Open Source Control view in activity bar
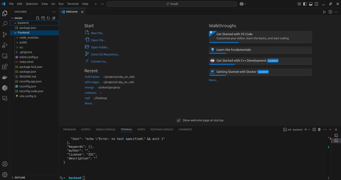341x180 pixels. pos(5,35)
